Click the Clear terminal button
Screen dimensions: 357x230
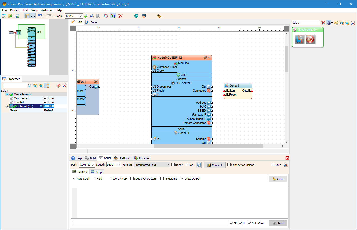coord(278,179)
